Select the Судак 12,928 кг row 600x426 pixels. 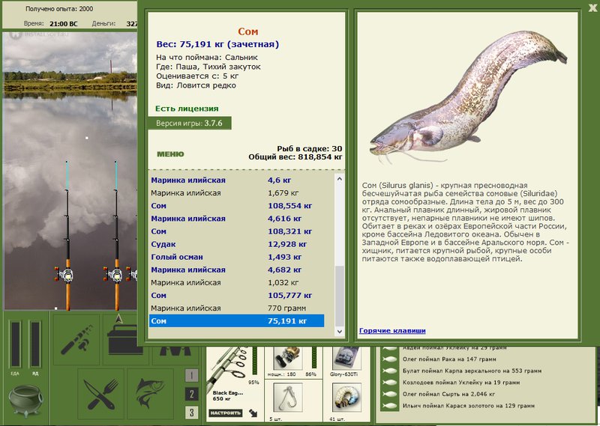(236, 244)
